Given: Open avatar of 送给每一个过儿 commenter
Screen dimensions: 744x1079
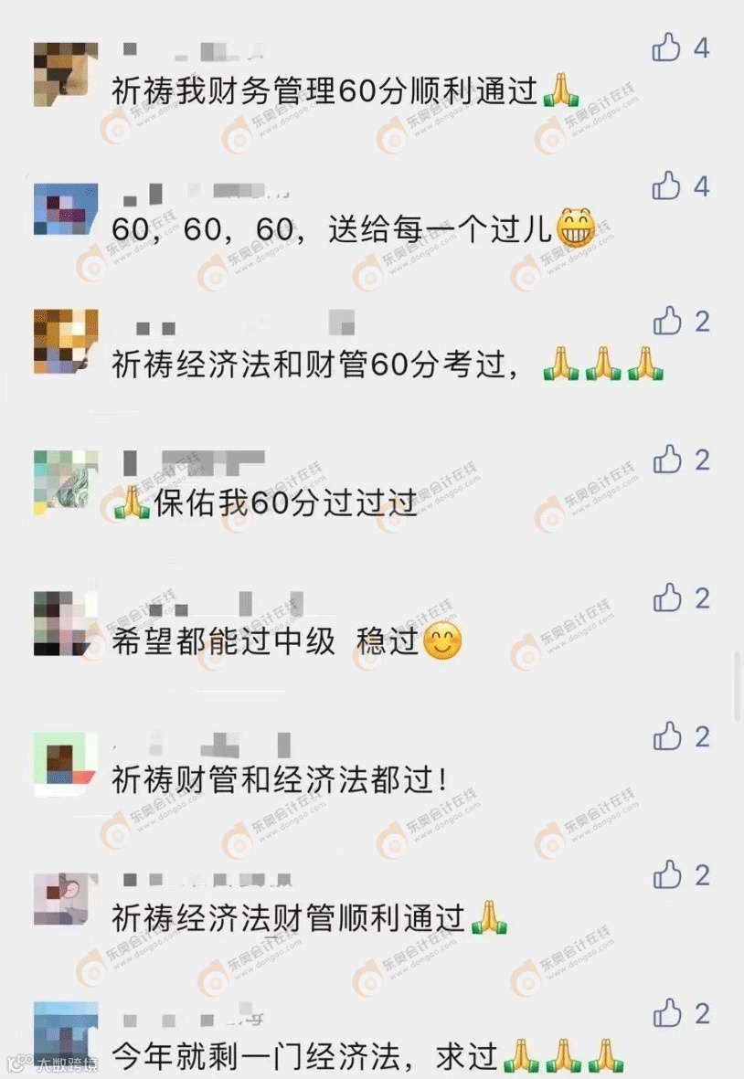Looking at the screenshot, I should pyautogui.click(x=66, y=209).
